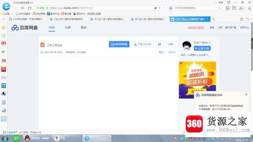The width and height of the screenshot is (253, 142).
Task: Open the 网址导航 bookmark
Action: [x=39, y=14]
